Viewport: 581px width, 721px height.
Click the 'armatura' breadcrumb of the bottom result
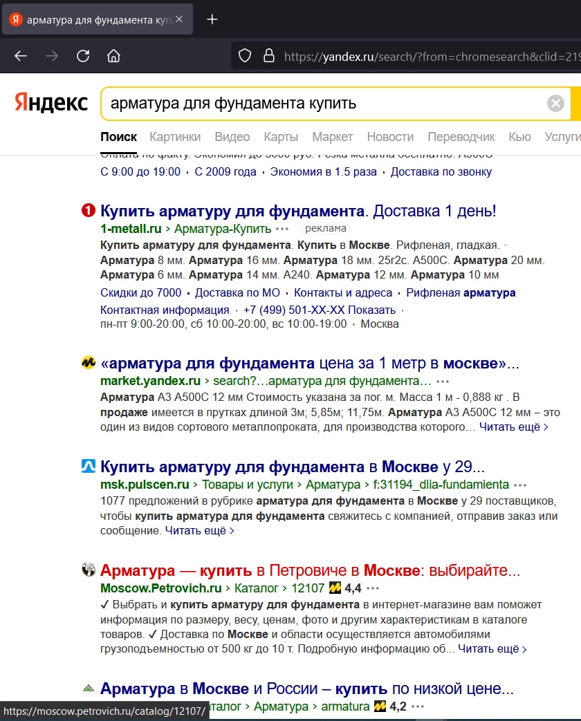point(345,706)
